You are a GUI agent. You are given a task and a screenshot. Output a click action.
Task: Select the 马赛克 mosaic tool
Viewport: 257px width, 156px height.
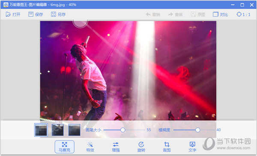click(x=64, y=147)
